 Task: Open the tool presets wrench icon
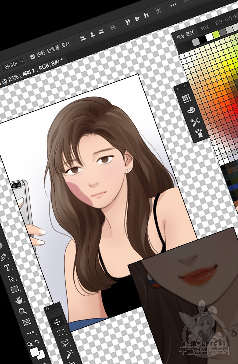[x=195, y=121]
